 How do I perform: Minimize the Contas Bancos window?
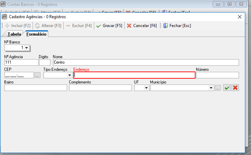coord(218,4)
